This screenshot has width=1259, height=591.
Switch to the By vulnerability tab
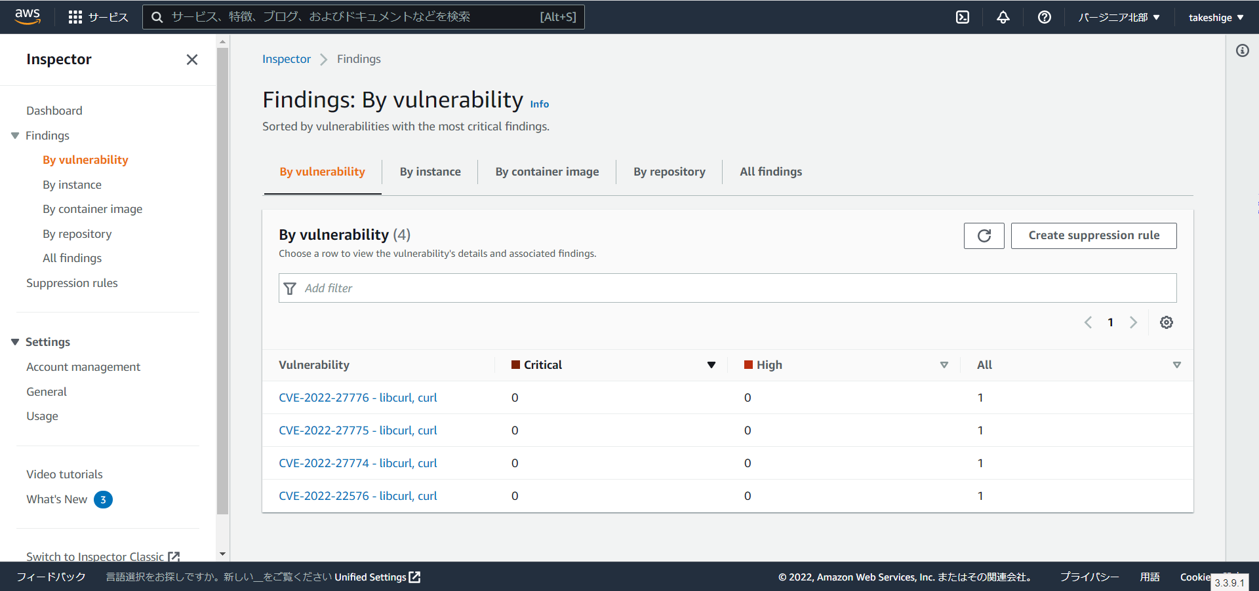(x=323, y=172)
